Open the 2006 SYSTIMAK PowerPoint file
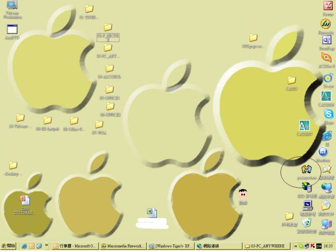The height and width of the screenshot is (252, 336). tap(25, 199)
